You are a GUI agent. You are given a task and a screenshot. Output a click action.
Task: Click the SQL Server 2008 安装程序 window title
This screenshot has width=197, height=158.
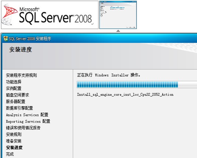(30, 39)
